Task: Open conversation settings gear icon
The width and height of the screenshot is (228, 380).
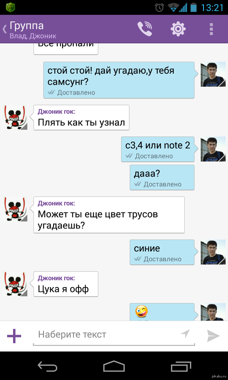Action: [x=178, y=29]
